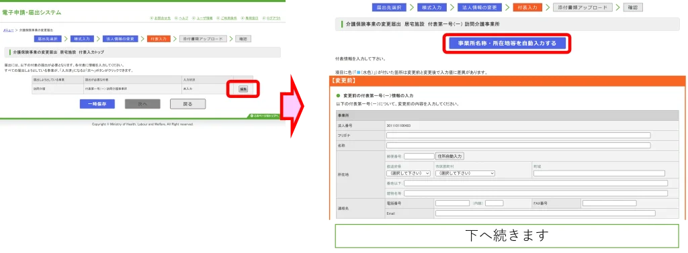Select 様式入力 step in left screen
Screen dimensions: 688x253
(81, 39)
